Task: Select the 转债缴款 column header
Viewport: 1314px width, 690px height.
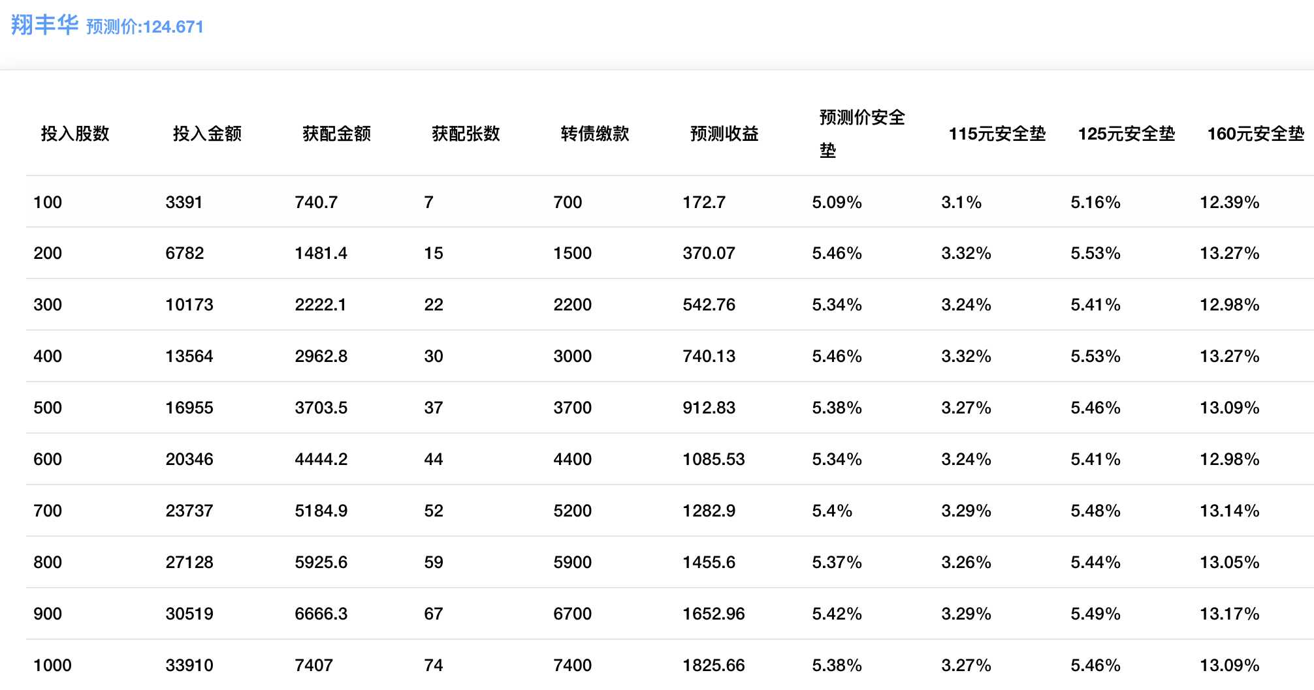Action: (595, 134)
